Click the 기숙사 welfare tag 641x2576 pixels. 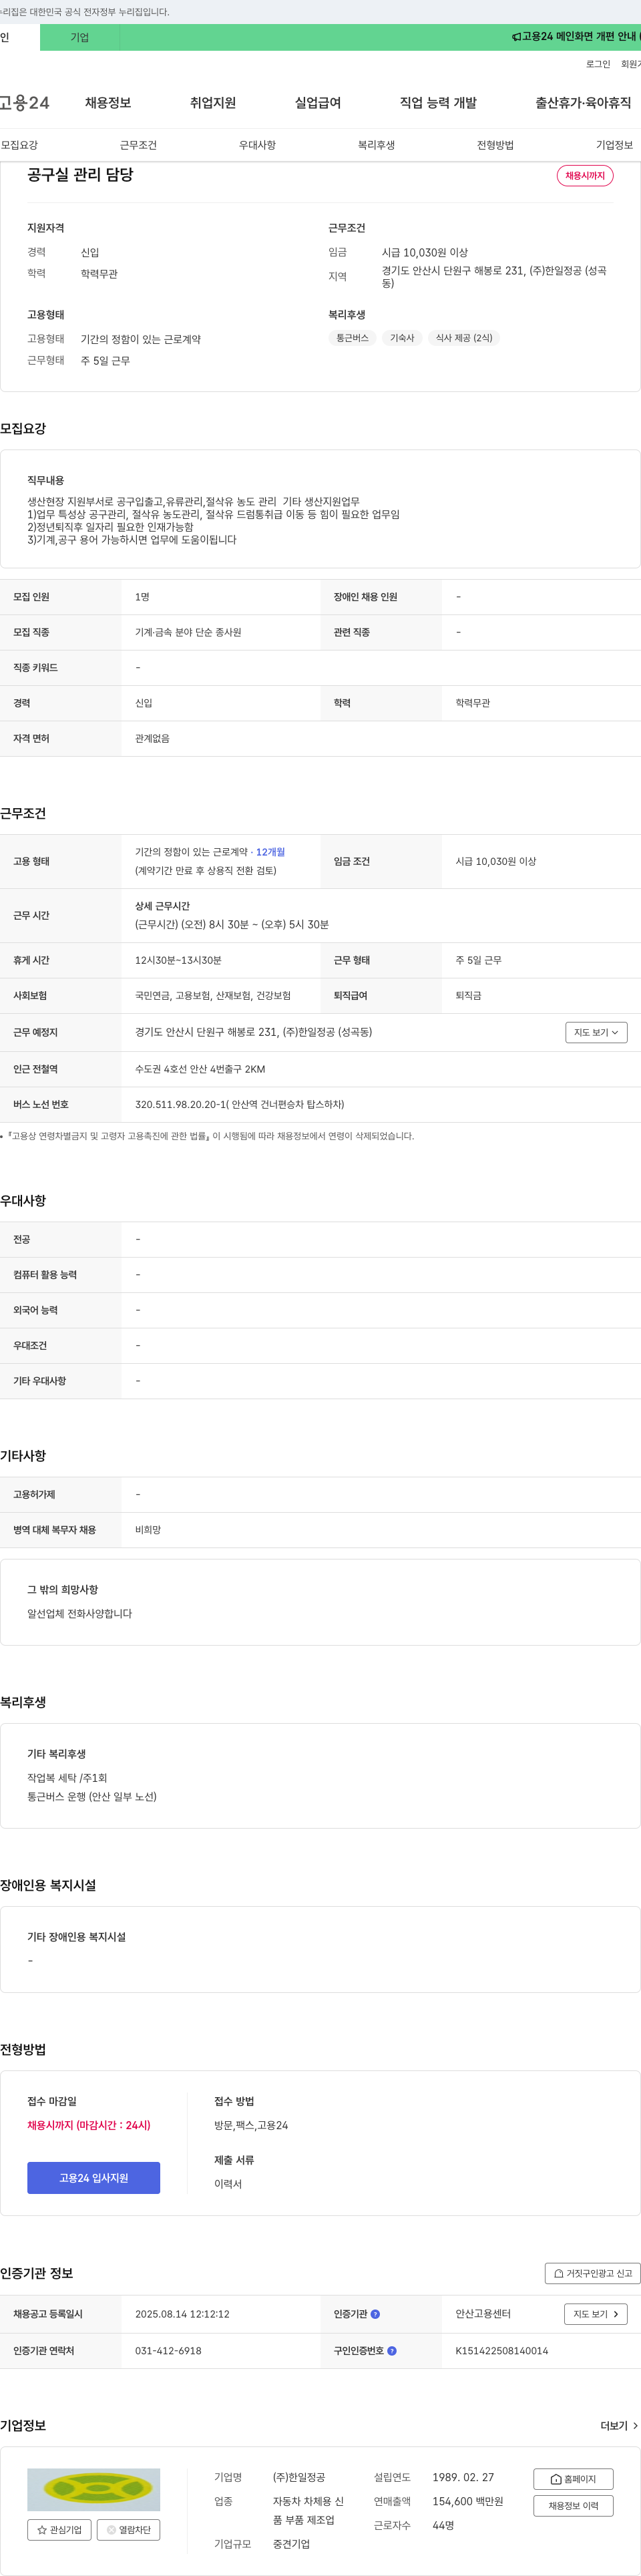[402, 338]
